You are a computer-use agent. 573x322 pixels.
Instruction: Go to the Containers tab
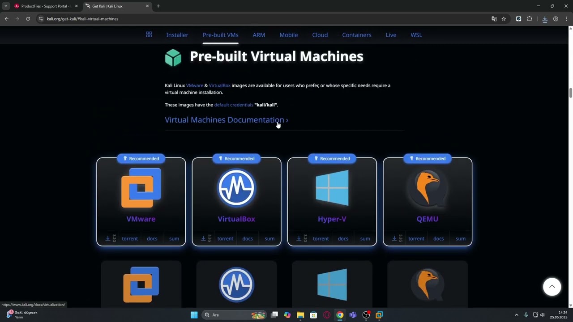[357, 35]
